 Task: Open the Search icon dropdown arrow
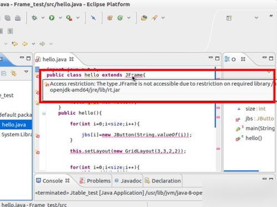(x=163, y=18)
